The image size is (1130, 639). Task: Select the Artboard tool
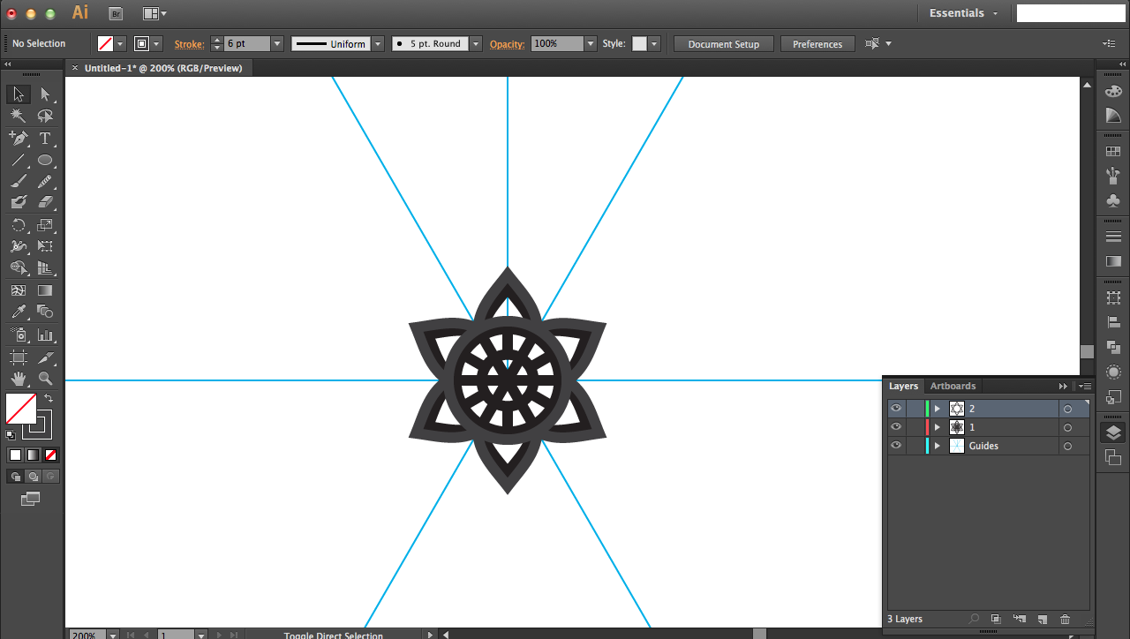click(x=19, y=357)
